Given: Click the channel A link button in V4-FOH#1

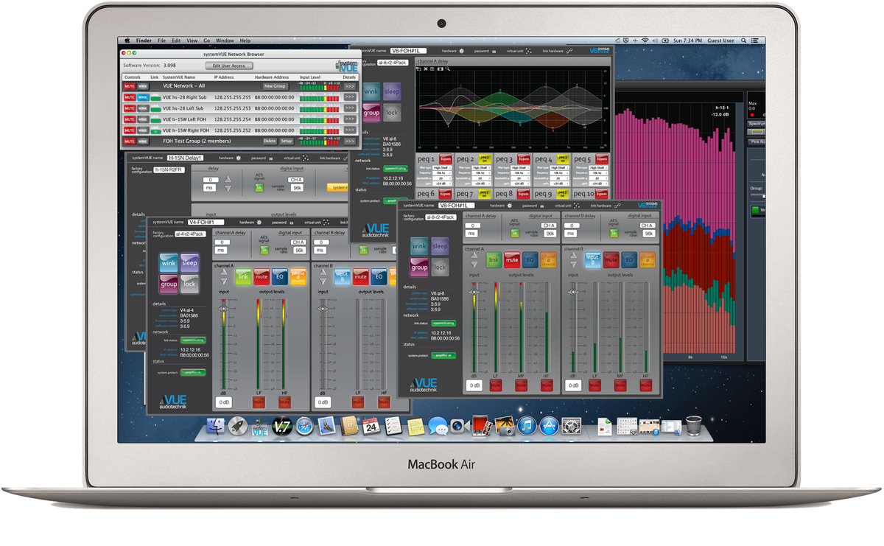Looking at the screenshot, I should pyautogui.click(x=244, y=277).
